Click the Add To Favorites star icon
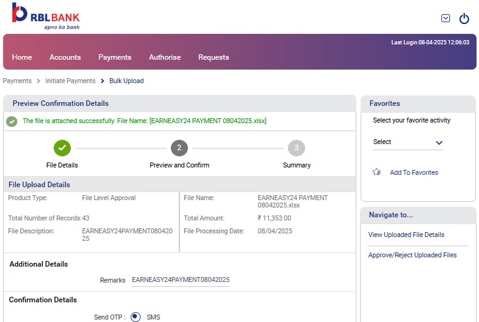The width and height of the screenshot is (479, 322). coord(377,172)
